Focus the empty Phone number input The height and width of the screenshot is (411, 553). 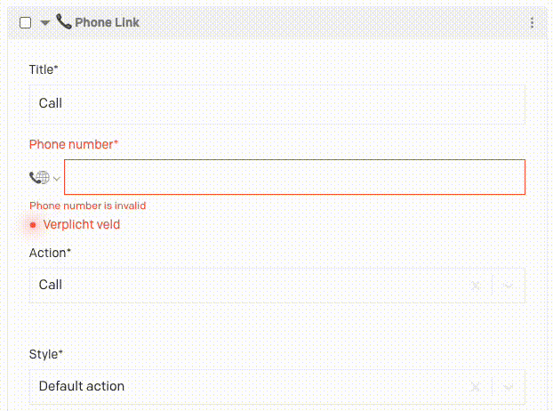tap(295, 177)
